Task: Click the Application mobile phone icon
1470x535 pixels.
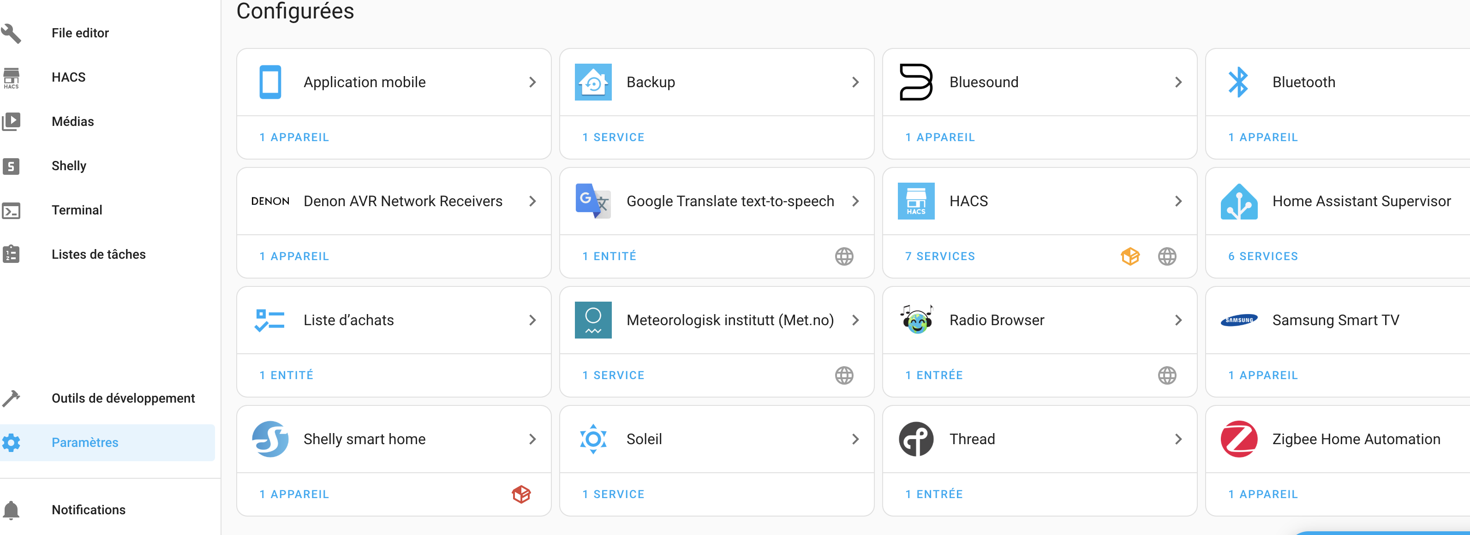Action: coord(270,82)
